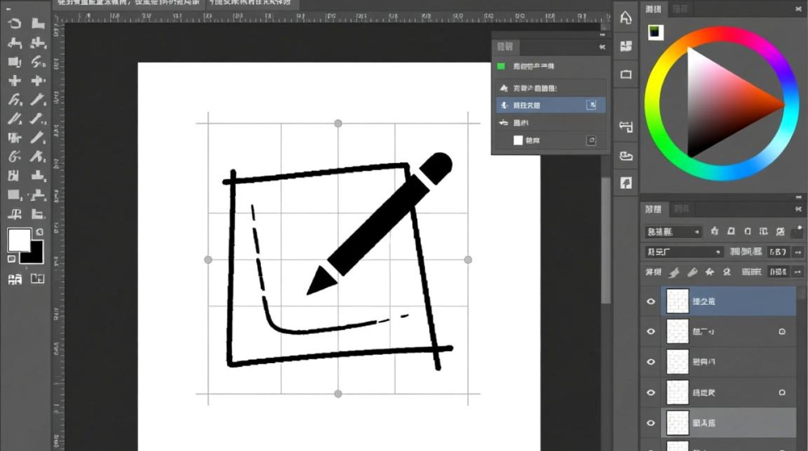Image resolution: width=808 pixels, height=451 pixels.
Task: Hide the top selected layer via eye icon
Action: [650, 301]
